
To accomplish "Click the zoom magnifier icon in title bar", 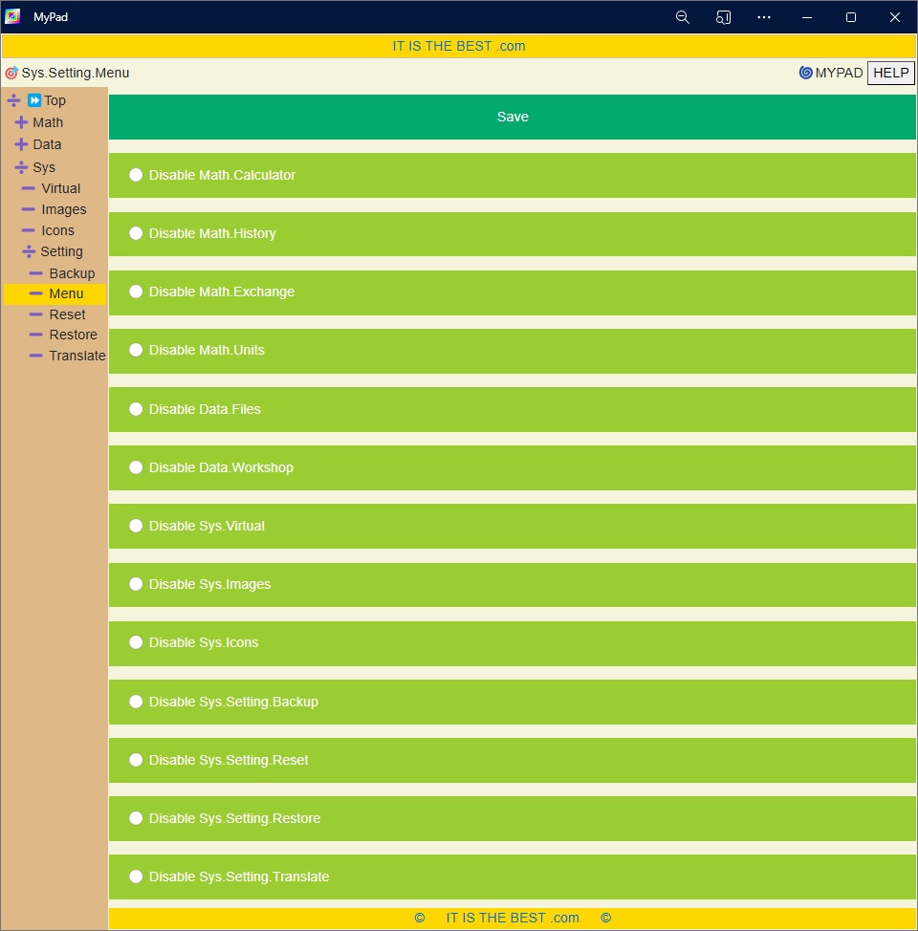I will (x=682, y=17).
